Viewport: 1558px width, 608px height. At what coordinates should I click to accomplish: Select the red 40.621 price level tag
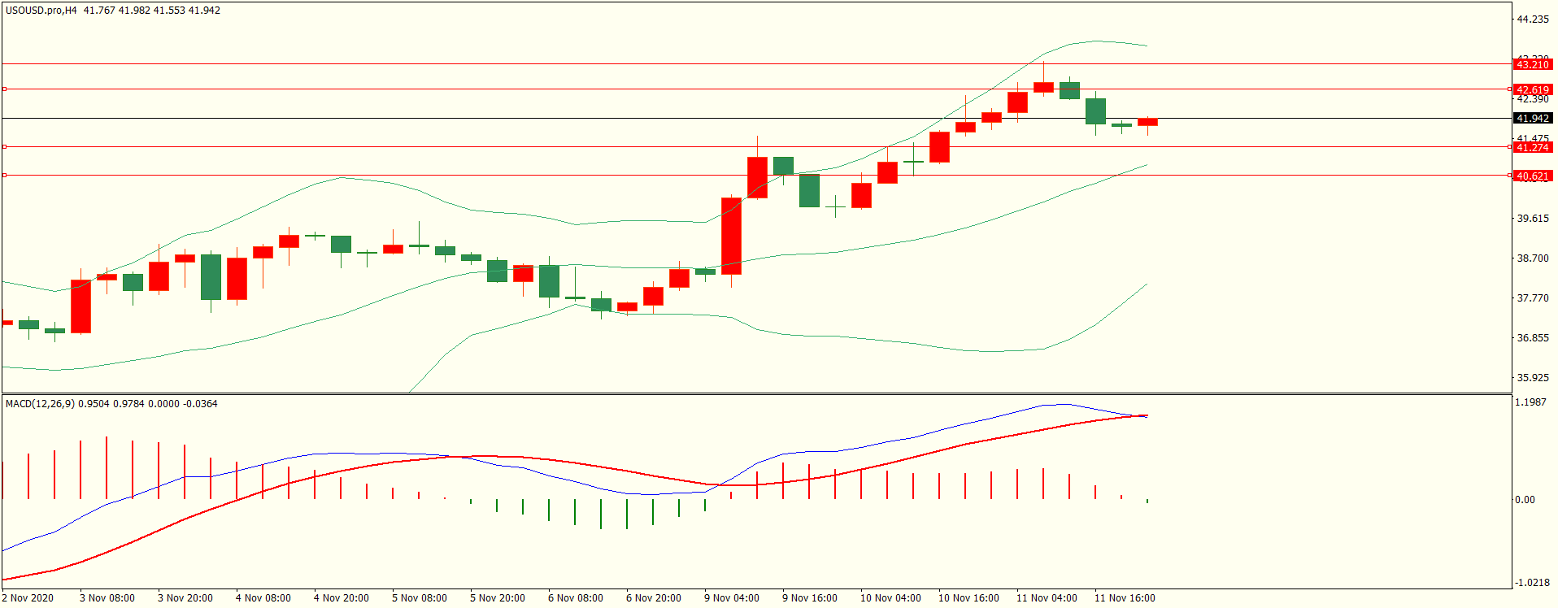coord(1533,176)
